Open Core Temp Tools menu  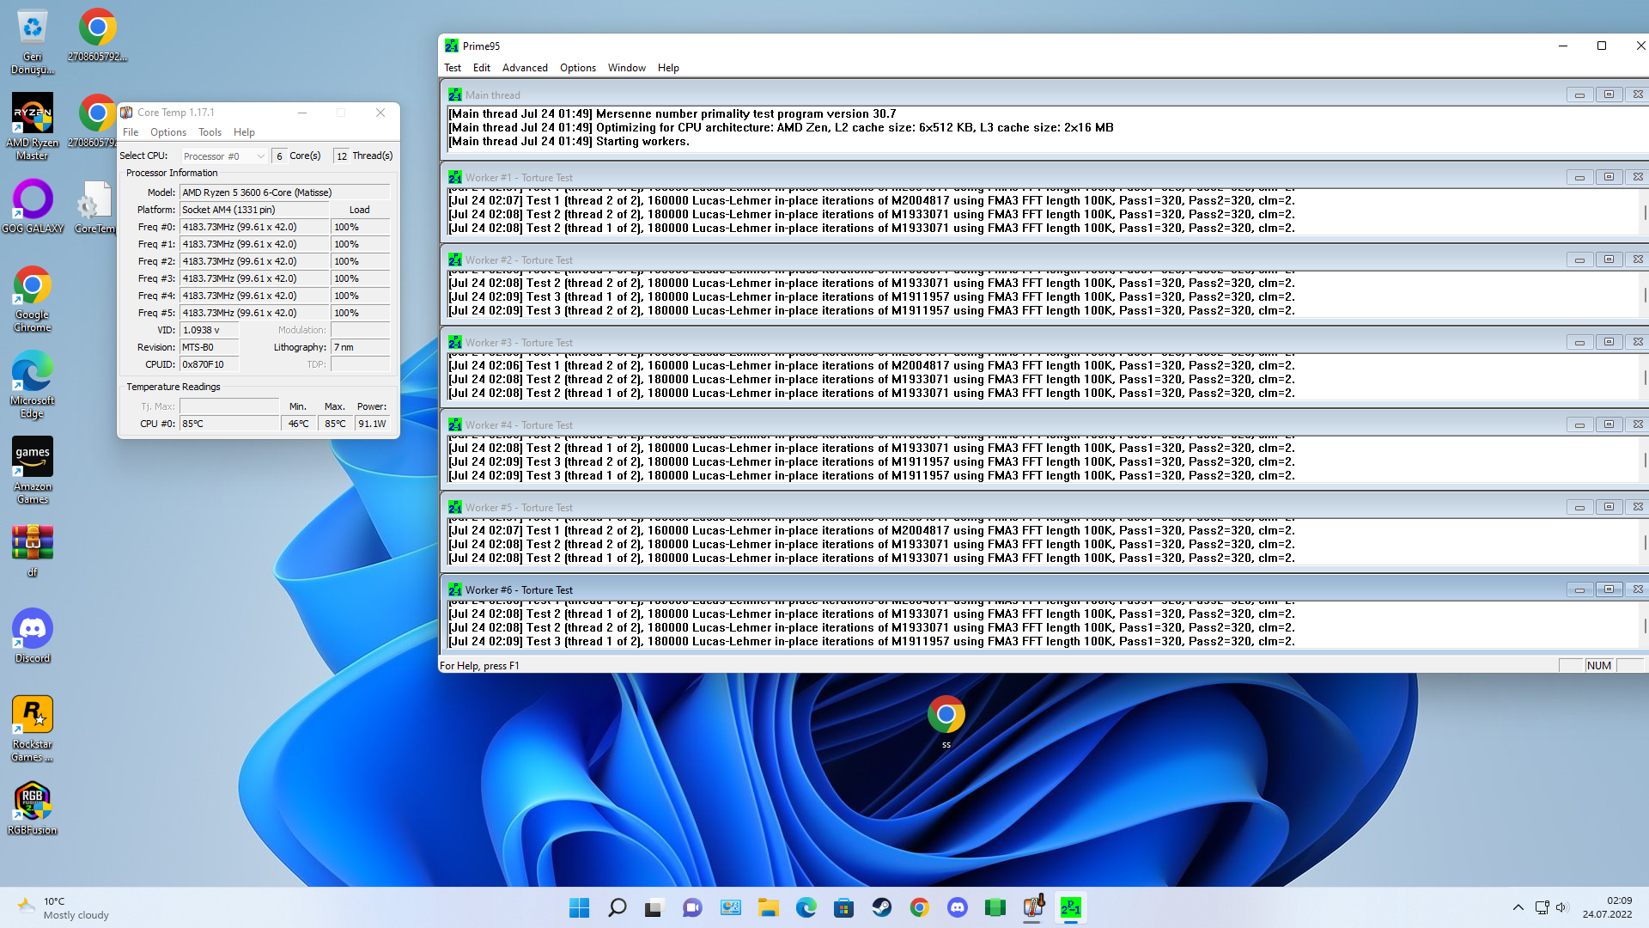click(210, 132)
